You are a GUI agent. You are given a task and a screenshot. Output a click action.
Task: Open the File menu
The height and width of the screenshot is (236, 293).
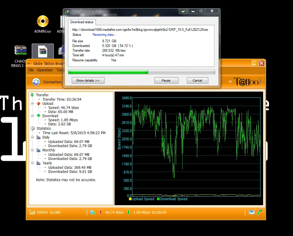pos(31,70)
